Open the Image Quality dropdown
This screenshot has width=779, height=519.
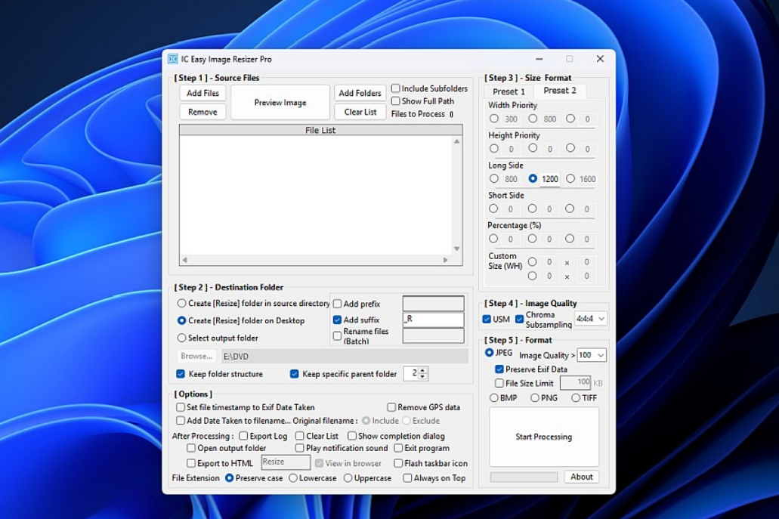pos(591,355)
